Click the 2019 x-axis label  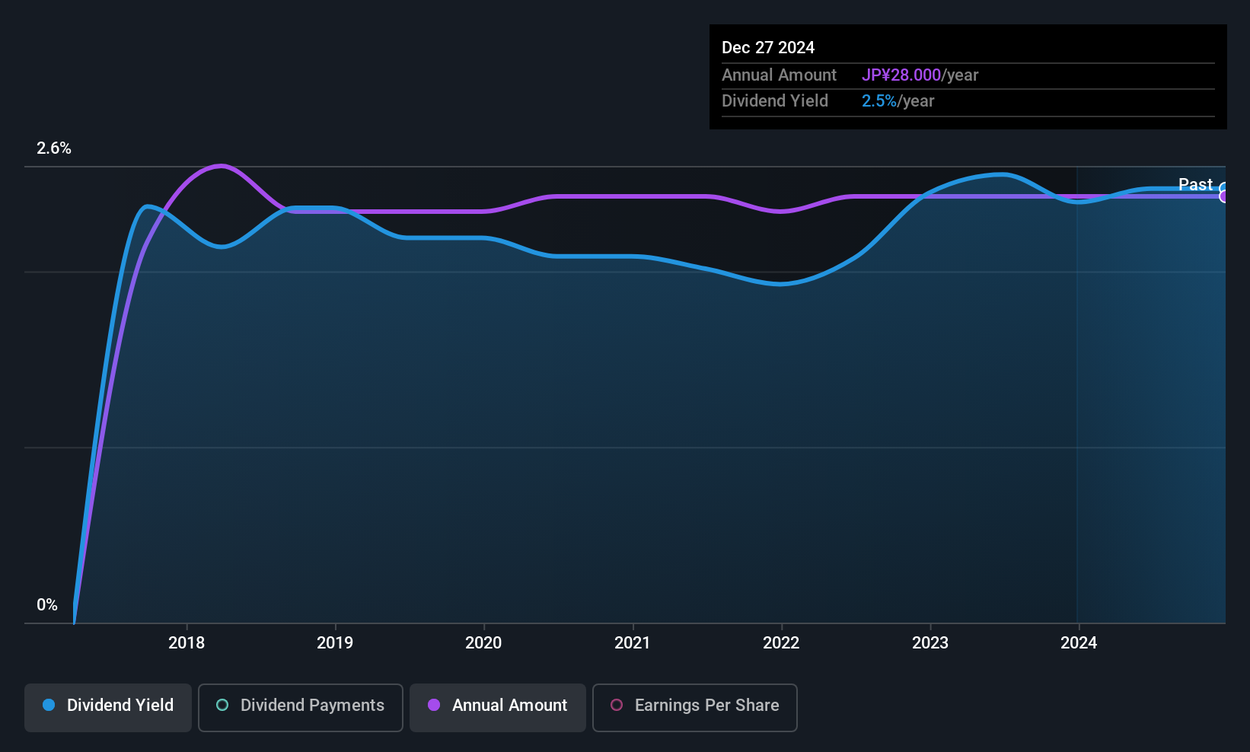(335, 642)
